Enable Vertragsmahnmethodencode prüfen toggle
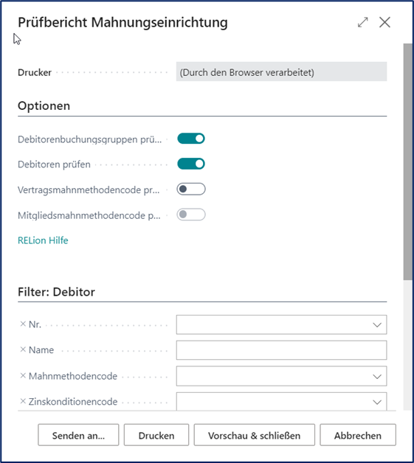414x463 pixels. (x=191, y=189)
